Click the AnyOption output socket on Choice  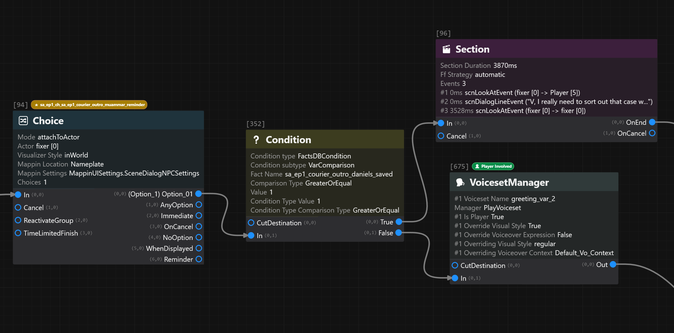click(199, 205)
